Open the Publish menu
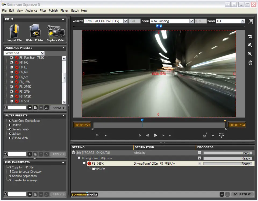 point(53,11)
